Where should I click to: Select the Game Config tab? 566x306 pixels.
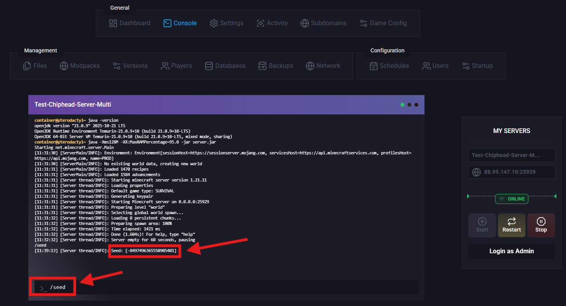pyautogui.click(x=383, y=23)
